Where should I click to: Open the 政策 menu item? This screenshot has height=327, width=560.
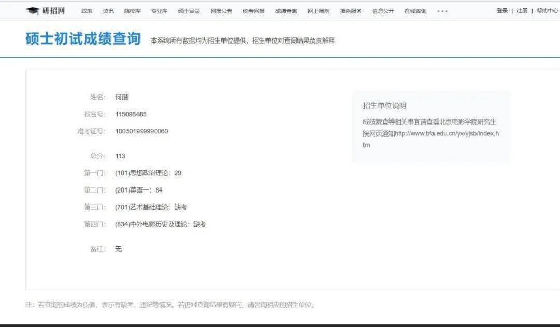(x=87, y=11)
